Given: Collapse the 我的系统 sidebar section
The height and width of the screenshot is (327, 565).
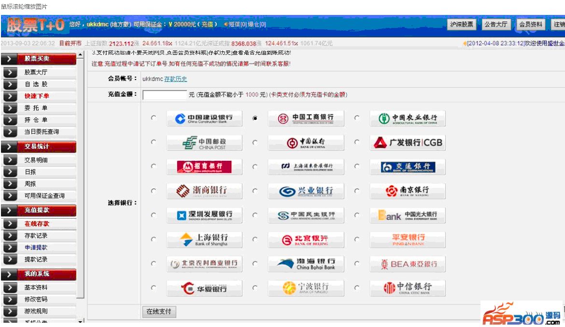Looking at the screenshot, I should tap(39, 274).
